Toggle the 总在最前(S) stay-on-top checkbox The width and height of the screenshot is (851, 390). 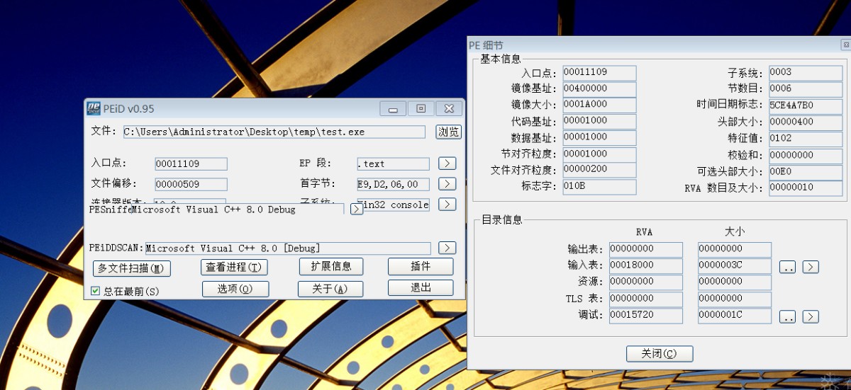96,291
